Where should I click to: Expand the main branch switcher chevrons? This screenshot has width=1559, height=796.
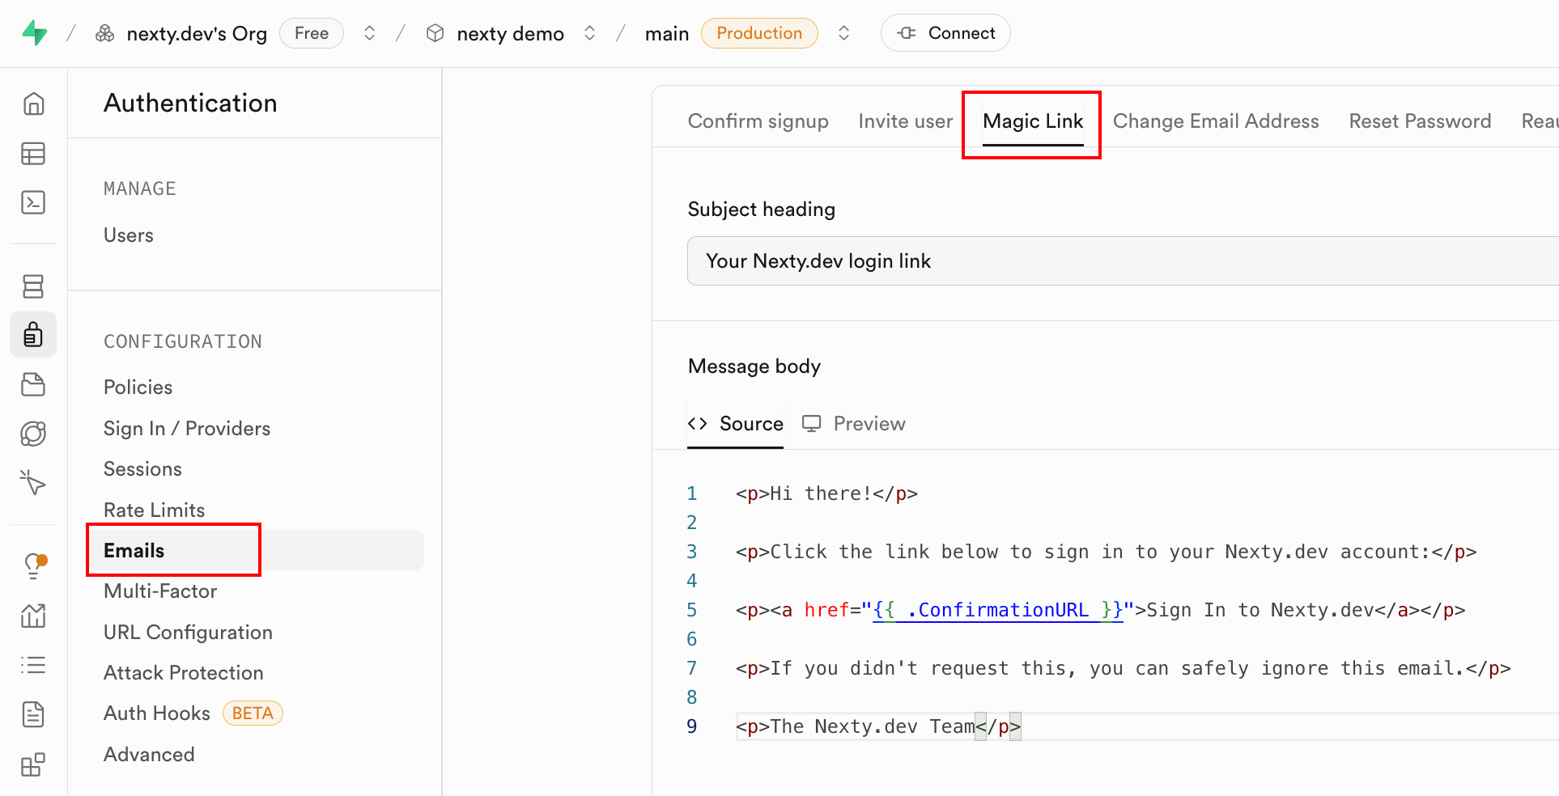pyautogui.click(x=843, y=33)
